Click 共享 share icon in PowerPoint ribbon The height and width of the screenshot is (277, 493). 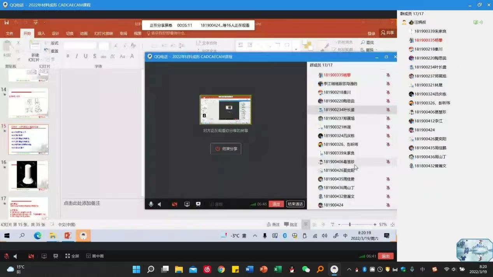click(387, 33)
